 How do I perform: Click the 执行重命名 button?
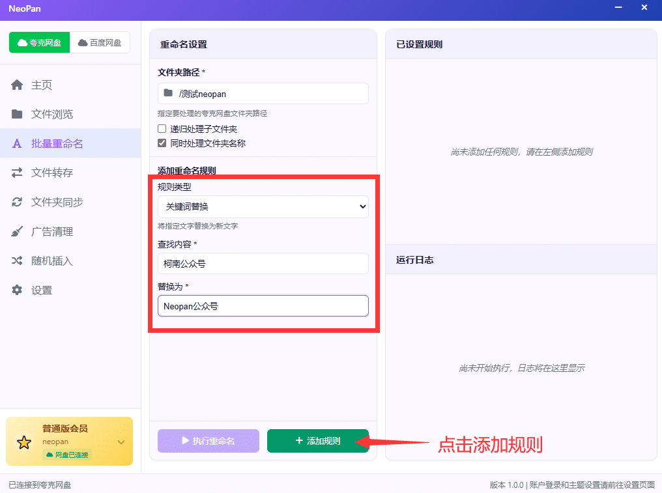click(x=209, y=441)
